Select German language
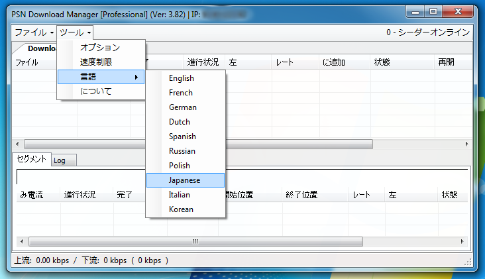 pyautogui.click(x=186, y=107)
